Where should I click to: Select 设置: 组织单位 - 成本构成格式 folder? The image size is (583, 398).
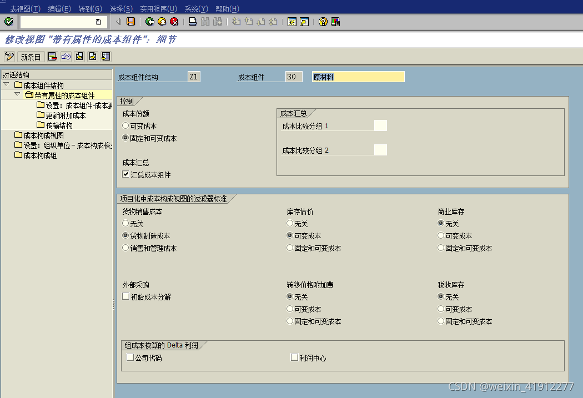[x=68, y=145]
